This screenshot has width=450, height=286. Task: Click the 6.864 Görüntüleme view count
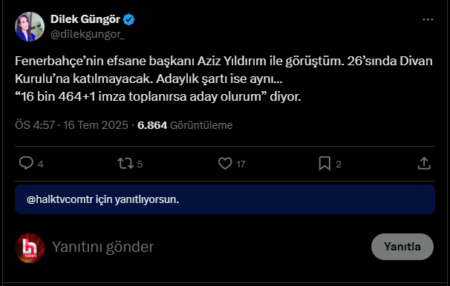pyautogui.click(x=185, y=125)
